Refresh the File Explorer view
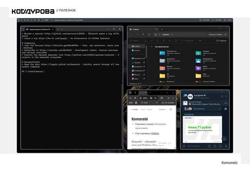This screenshot has height=171, width=250. click(149, 34)
